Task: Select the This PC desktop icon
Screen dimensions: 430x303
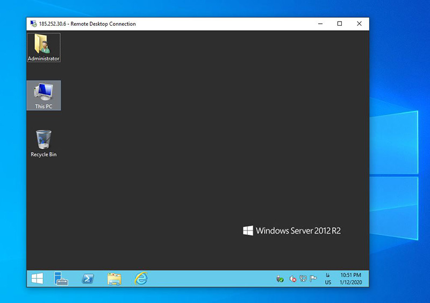Action: click(44, 96)
